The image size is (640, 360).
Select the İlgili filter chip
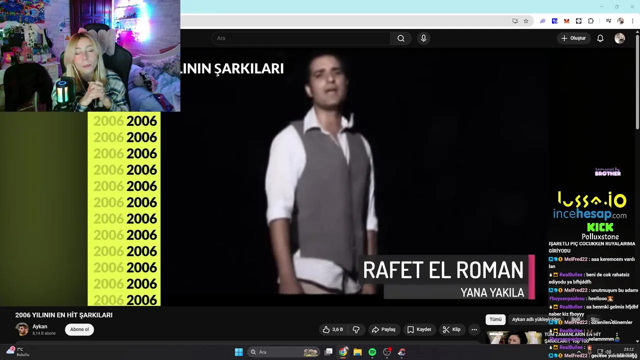point(576,319)
